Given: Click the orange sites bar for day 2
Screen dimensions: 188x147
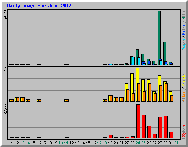Looking at the screenshot, I should (18, 100).
